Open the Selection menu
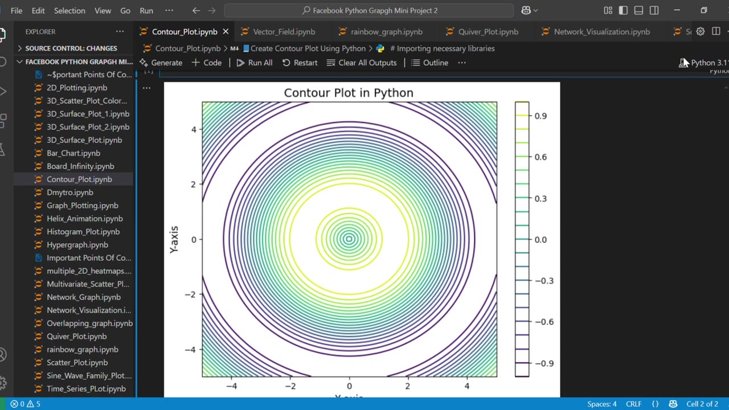The width and height of the screenshot is (729, 410). click(69, 10)
